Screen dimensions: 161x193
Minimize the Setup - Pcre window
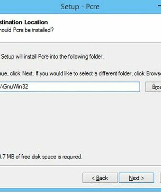click(x=159, y=6)
